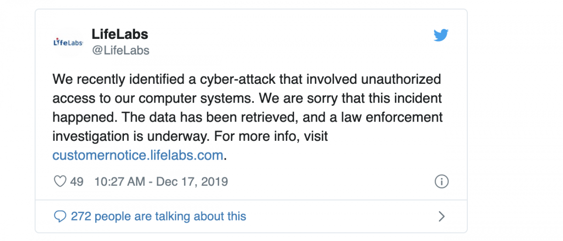
Task: Open the 10:27 AM time stamp
Action: [x=120, y=182]
